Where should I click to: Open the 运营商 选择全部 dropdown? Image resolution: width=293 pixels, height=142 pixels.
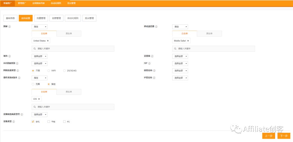click(x=180, y=56)
